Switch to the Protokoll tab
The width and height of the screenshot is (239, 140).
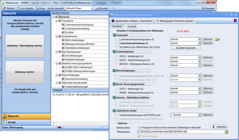[x=132, y=27]
